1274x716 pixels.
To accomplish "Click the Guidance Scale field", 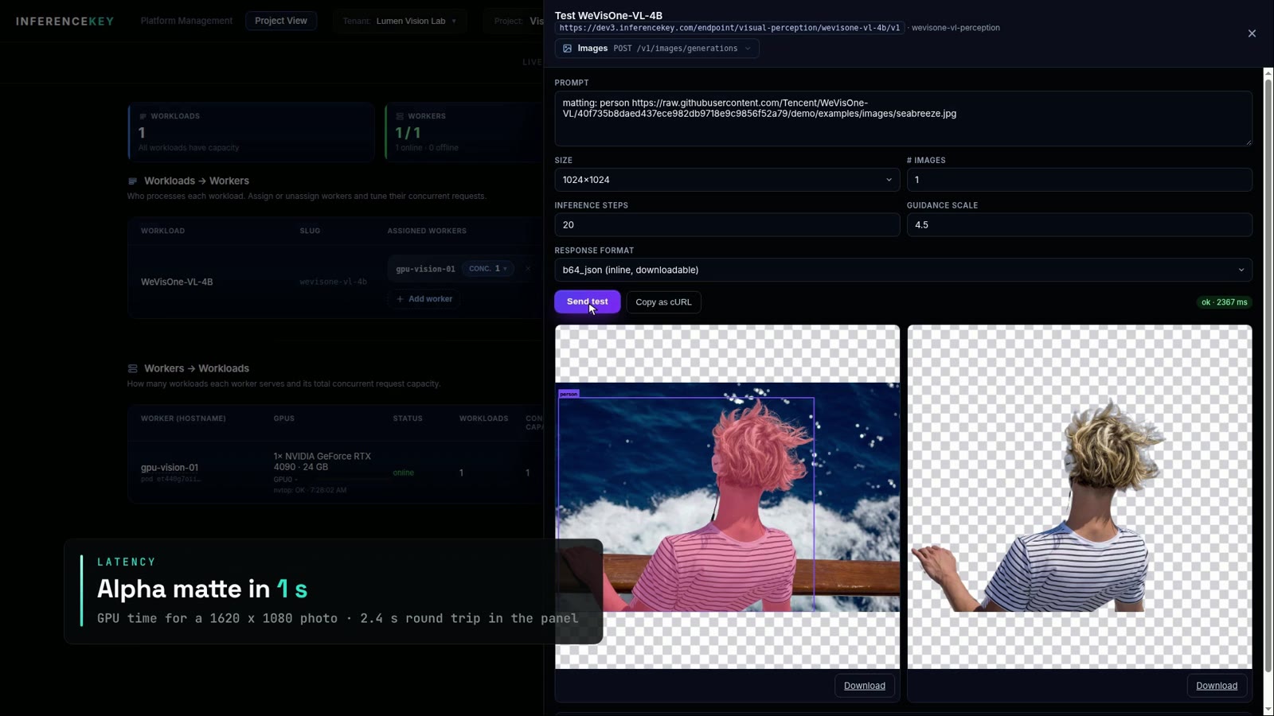I will 1079,225.
